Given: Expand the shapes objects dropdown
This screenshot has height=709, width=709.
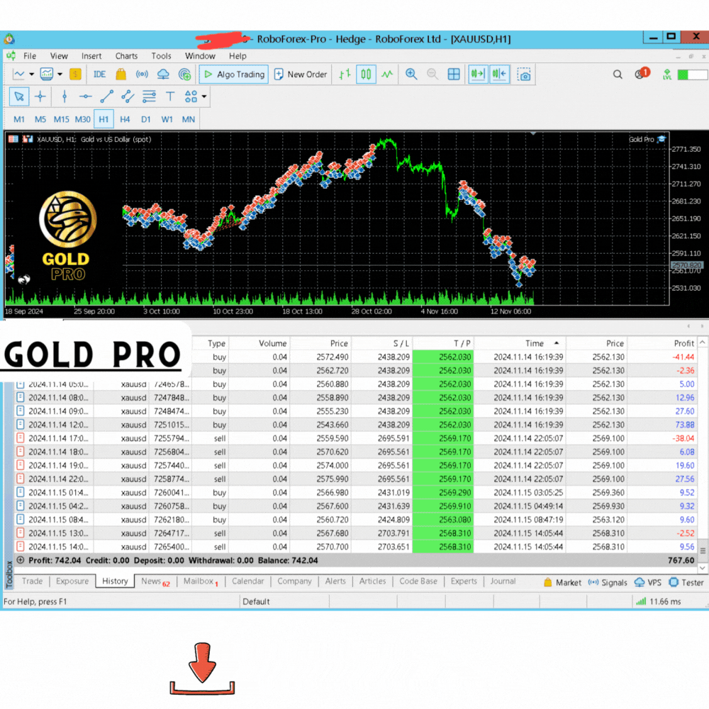Looking at the screenshot, I should 204,96.
